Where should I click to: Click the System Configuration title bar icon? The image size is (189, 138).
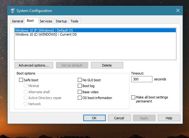(x=12, y=11)
